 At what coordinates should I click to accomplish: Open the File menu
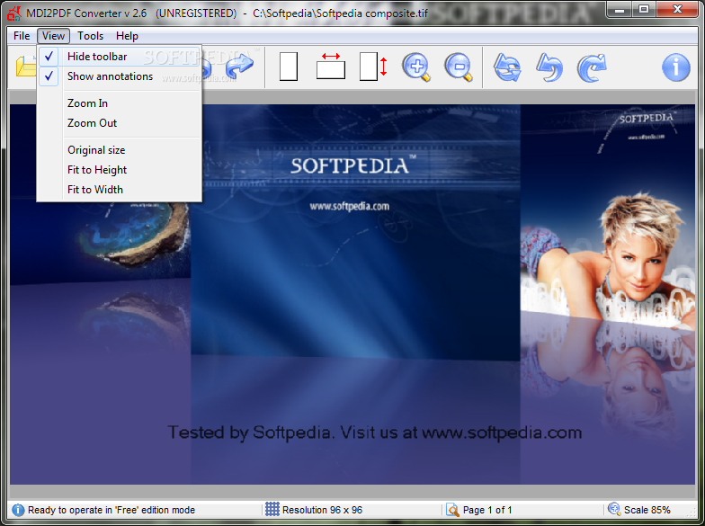coord(22,36)
